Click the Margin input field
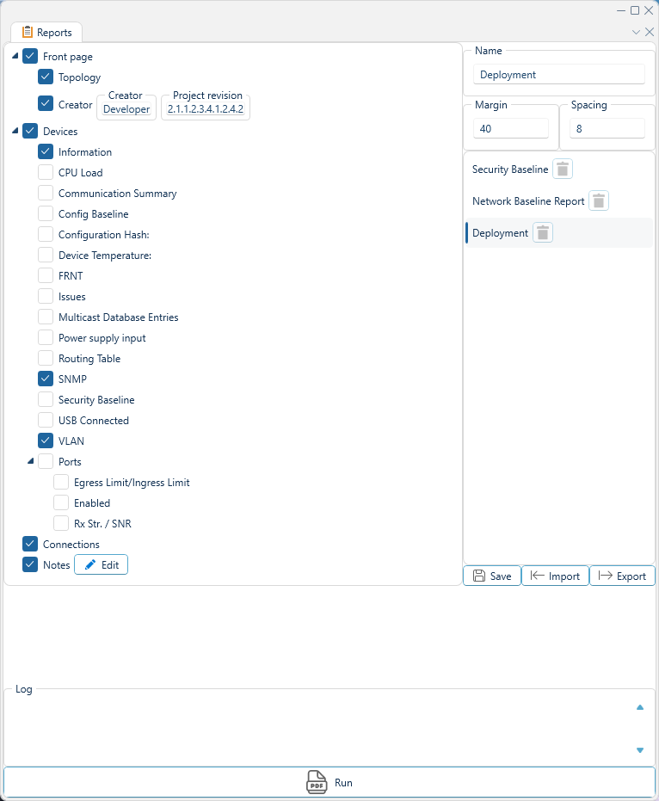The image size is (659, 801). pos(510,128)
